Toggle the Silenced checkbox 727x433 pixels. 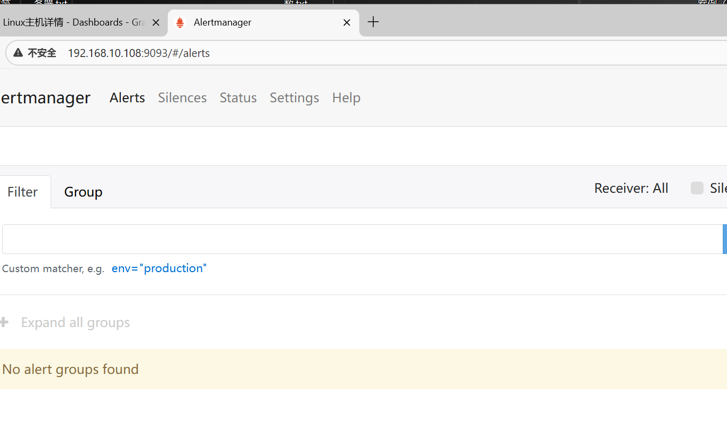pyautogui.click(x=697, y=188)
